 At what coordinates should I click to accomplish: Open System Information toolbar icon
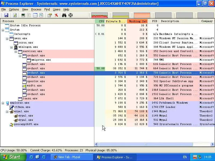(x=23, y=15)
